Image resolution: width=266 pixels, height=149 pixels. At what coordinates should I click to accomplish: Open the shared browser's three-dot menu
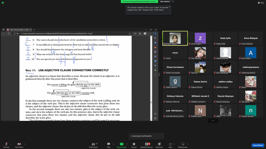150,34
